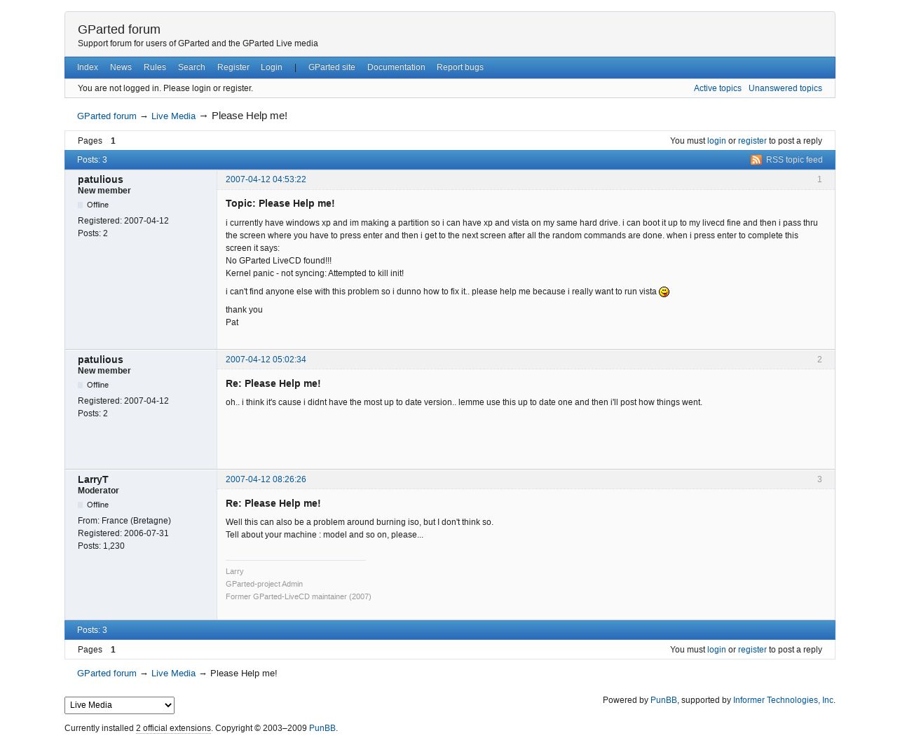Viewport: 900px width, 738px height.
Task: Click username LarryT in third post
Action: click(93, 479)
